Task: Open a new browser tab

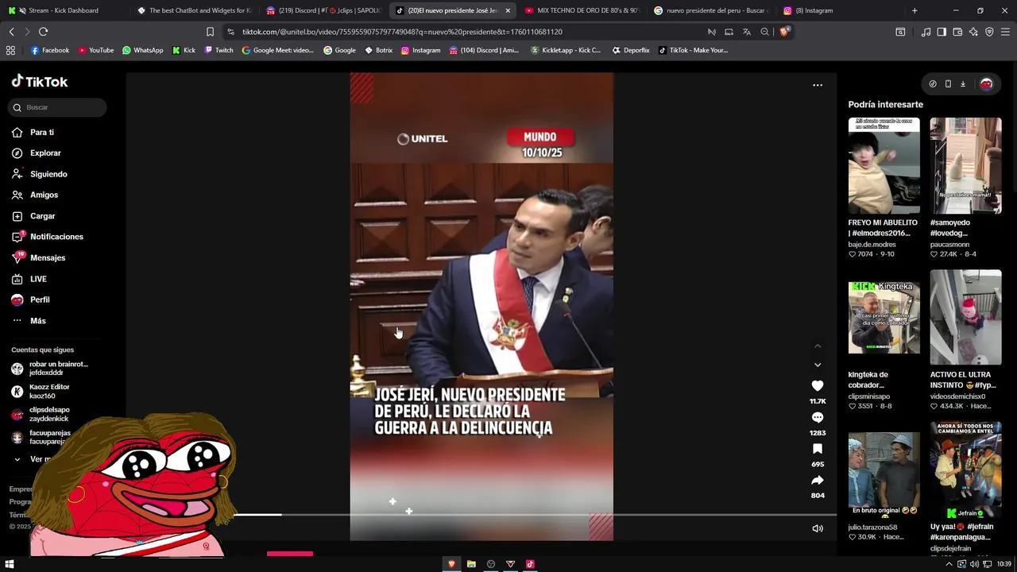Action: 915,10
